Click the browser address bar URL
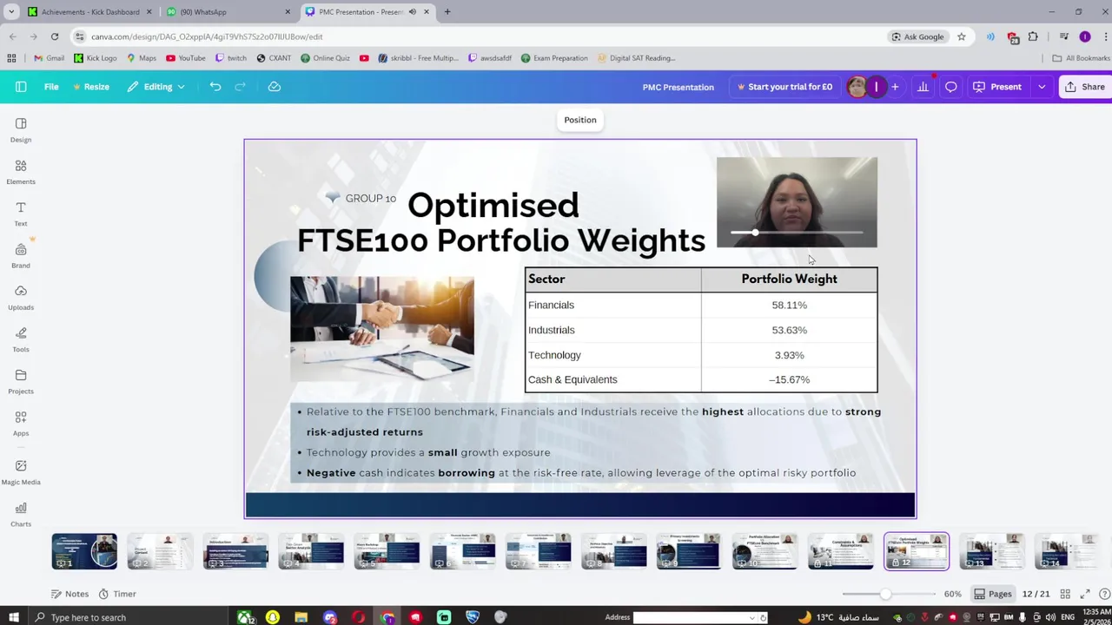1112x625 pixels. (207, 36)
